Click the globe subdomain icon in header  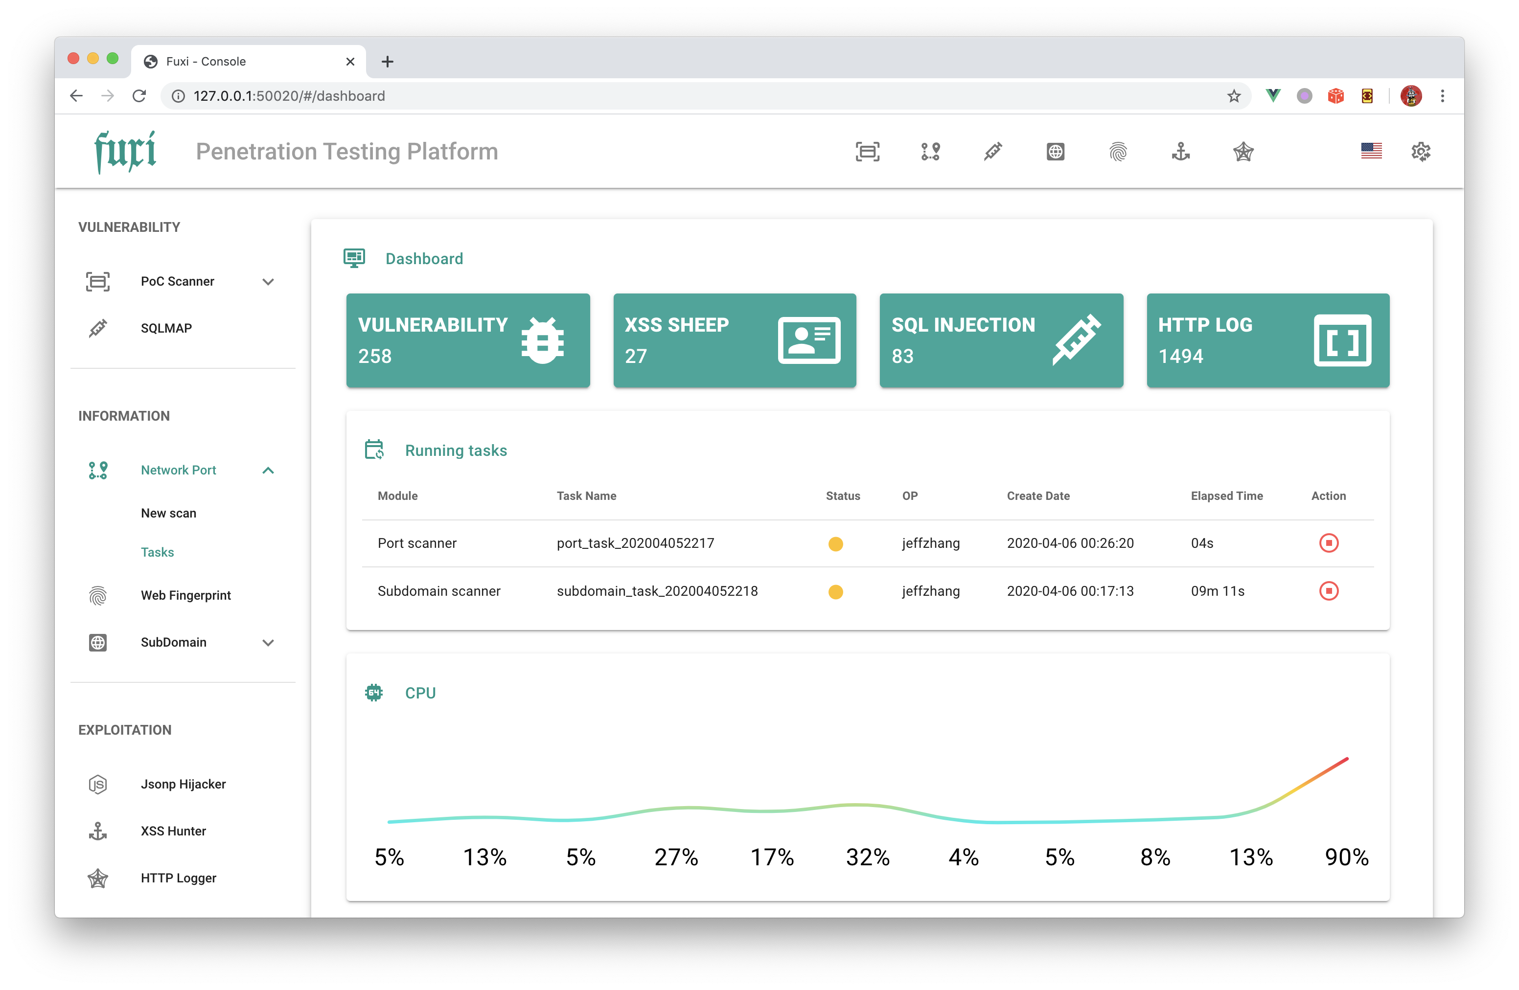(1056, 152)
